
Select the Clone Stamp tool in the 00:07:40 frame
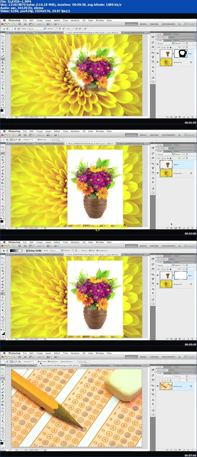click(3, 395)
